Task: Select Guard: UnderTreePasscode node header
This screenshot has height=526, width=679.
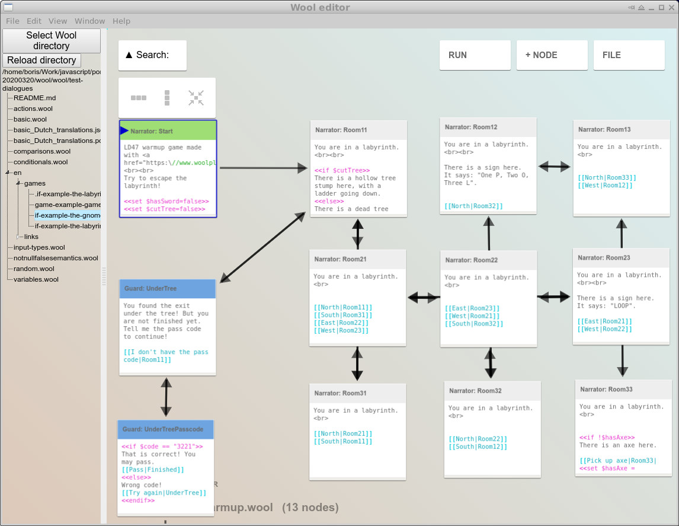Action: 165,429
